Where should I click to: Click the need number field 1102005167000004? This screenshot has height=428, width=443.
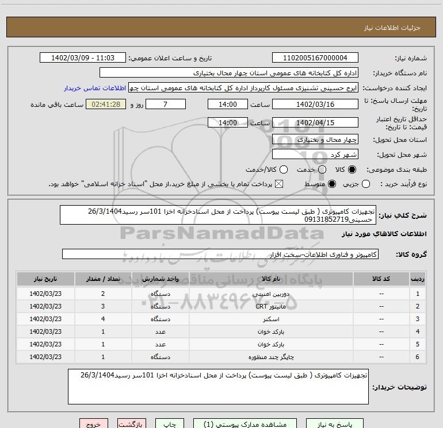[315, 58]
